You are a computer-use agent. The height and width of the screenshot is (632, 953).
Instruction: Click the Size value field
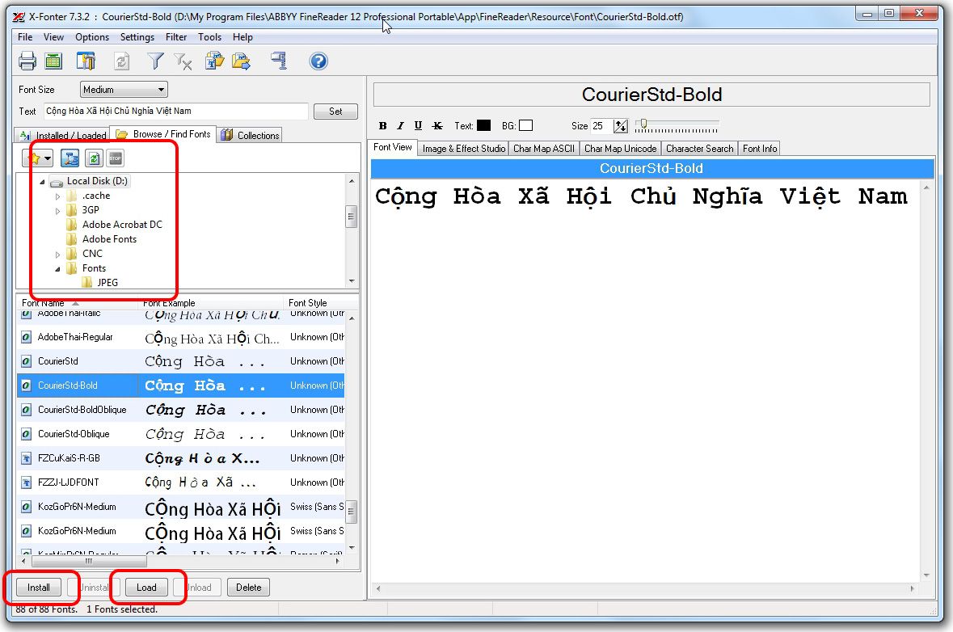point(601,126)
